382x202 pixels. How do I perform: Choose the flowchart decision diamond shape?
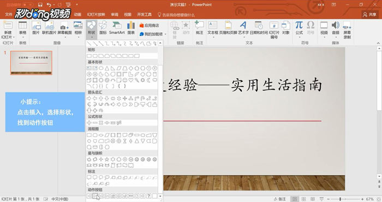point(101,135)
